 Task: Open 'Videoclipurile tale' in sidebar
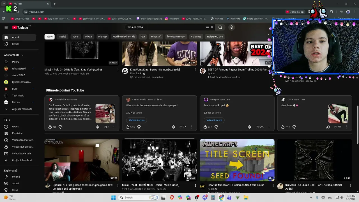tap(19, 153)
